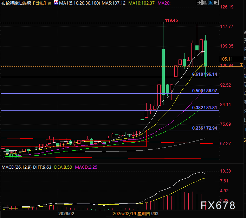The width and height of the screenshot is (246, 218).
Task: Select the 0.382 \ 81.81 retracement label
Action: pyautogui.click(x=205, y=108)
